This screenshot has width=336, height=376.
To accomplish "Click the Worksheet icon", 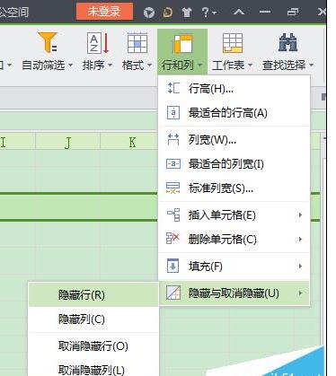I will pos(233,43).
